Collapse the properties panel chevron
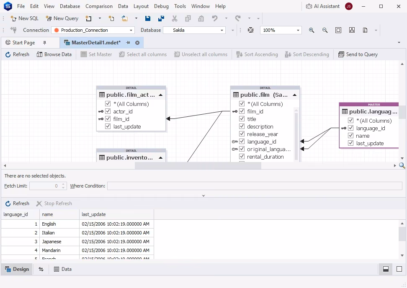Image resolution: width=407 pixels, height=288 pixels. pos(203,195)
